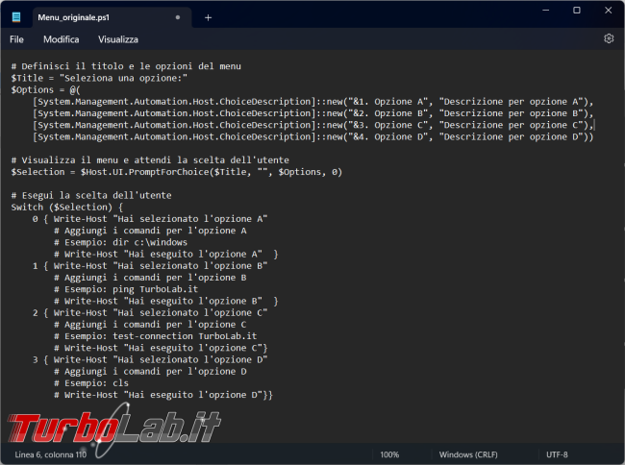The width and height of the screenshot is (625, 465).
Task: Click the line '# Esempio: ping TurboLab.it'
Action: [x=126, y=289]
